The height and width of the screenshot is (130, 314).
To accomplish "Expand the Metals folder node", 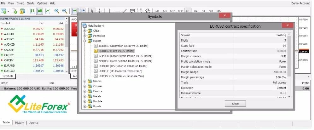I will 85,96.
